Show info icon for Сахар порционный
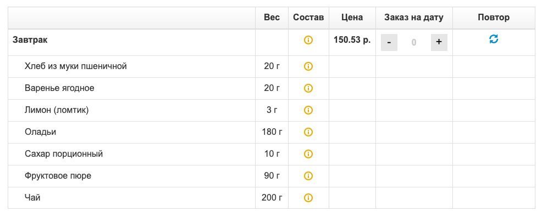 coord(308,154)
